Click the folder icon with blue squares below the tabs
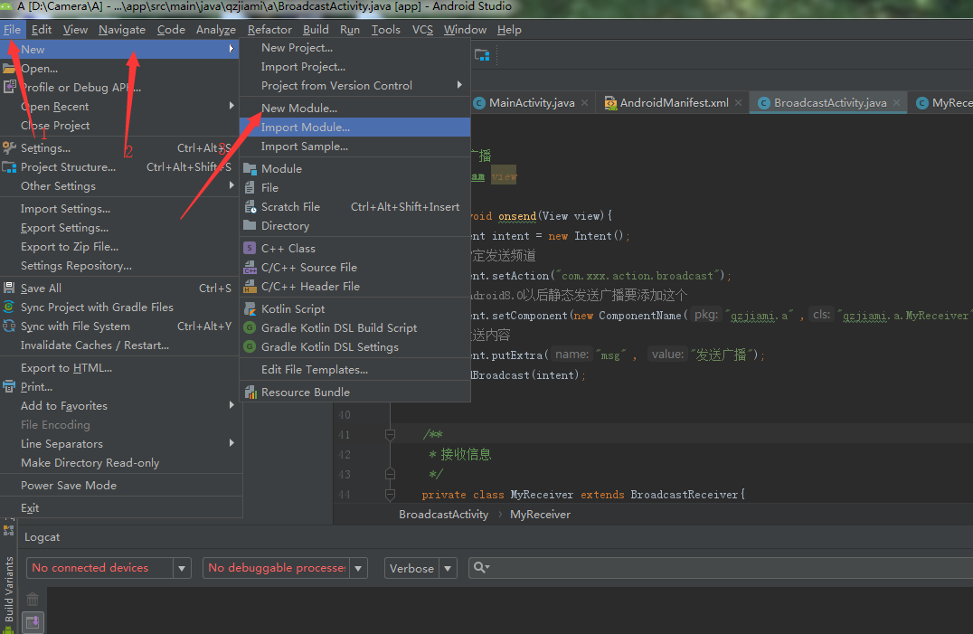The width and height of the screenshot is (973, 634). (482, 54)
